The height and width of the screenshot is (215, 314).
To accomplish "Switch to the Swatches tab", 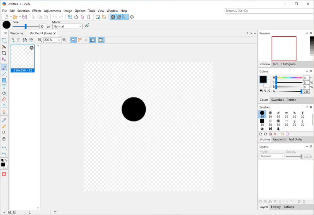I will point(277,100).
